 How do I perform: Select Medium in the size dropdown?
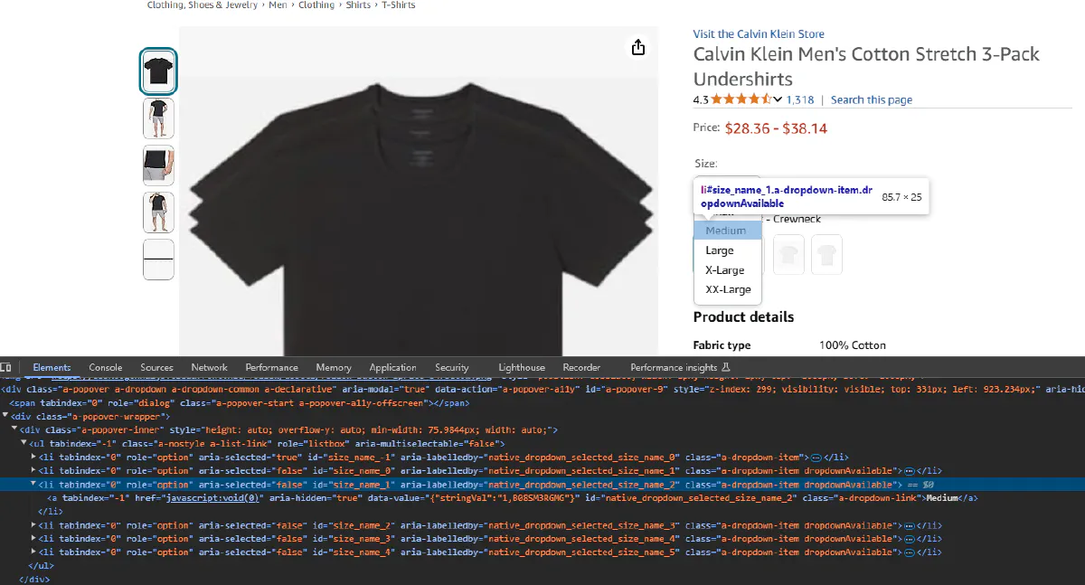[728, 231]
